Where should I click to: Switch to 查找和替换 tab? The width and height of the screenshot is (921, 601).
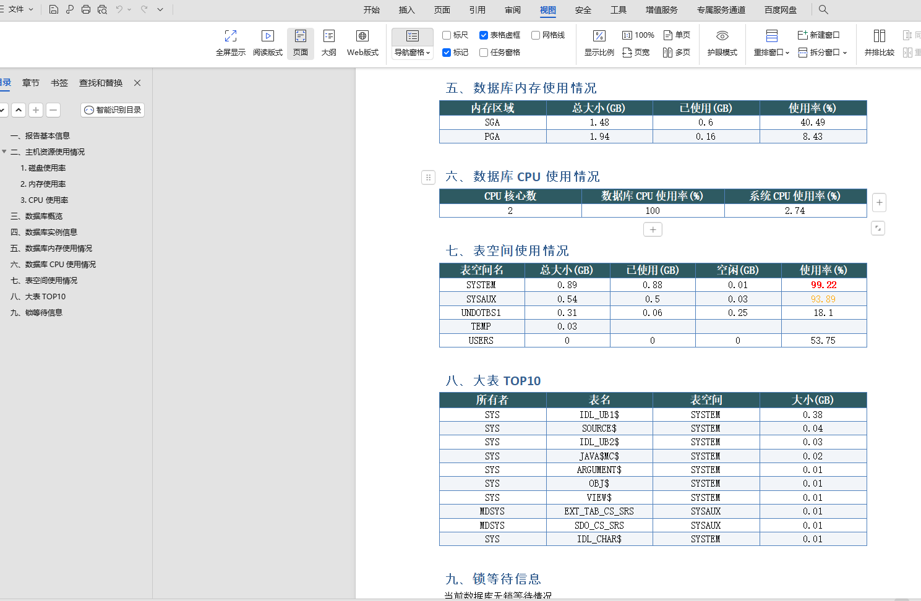[x=101, y=83]
